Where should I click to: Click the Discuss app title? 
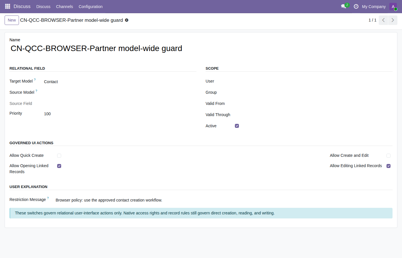(22, 6)
